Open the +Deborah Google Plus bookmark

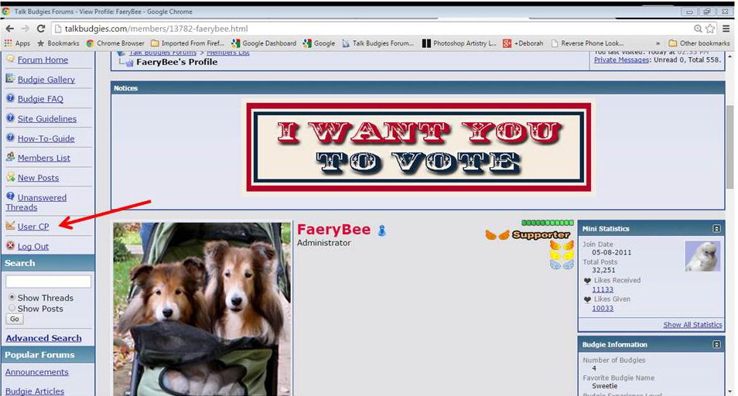click(523, 43)
